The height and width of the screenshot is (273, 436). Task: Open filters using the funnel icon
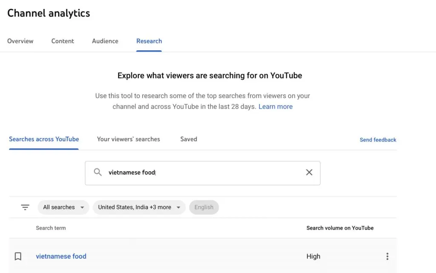25,207
